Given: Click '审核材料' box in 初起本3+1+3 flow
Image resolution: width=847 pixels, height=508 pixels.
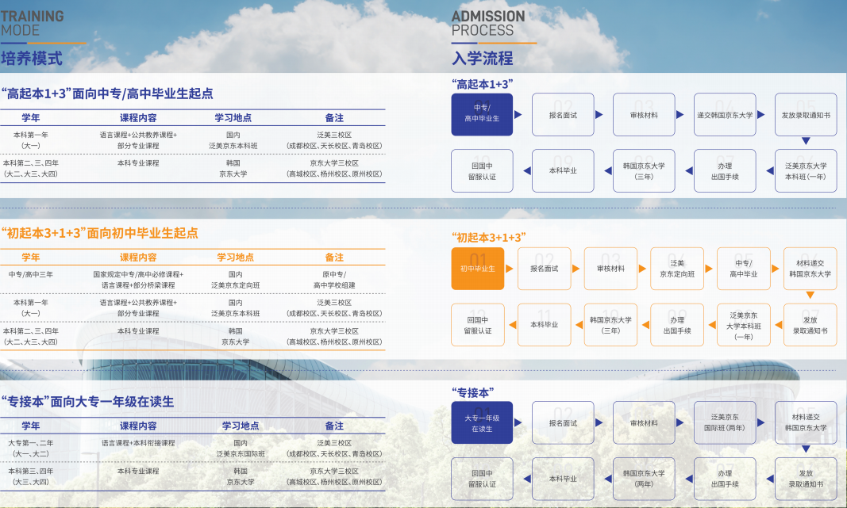Looking at the screenshot, I should pos(610,269).
